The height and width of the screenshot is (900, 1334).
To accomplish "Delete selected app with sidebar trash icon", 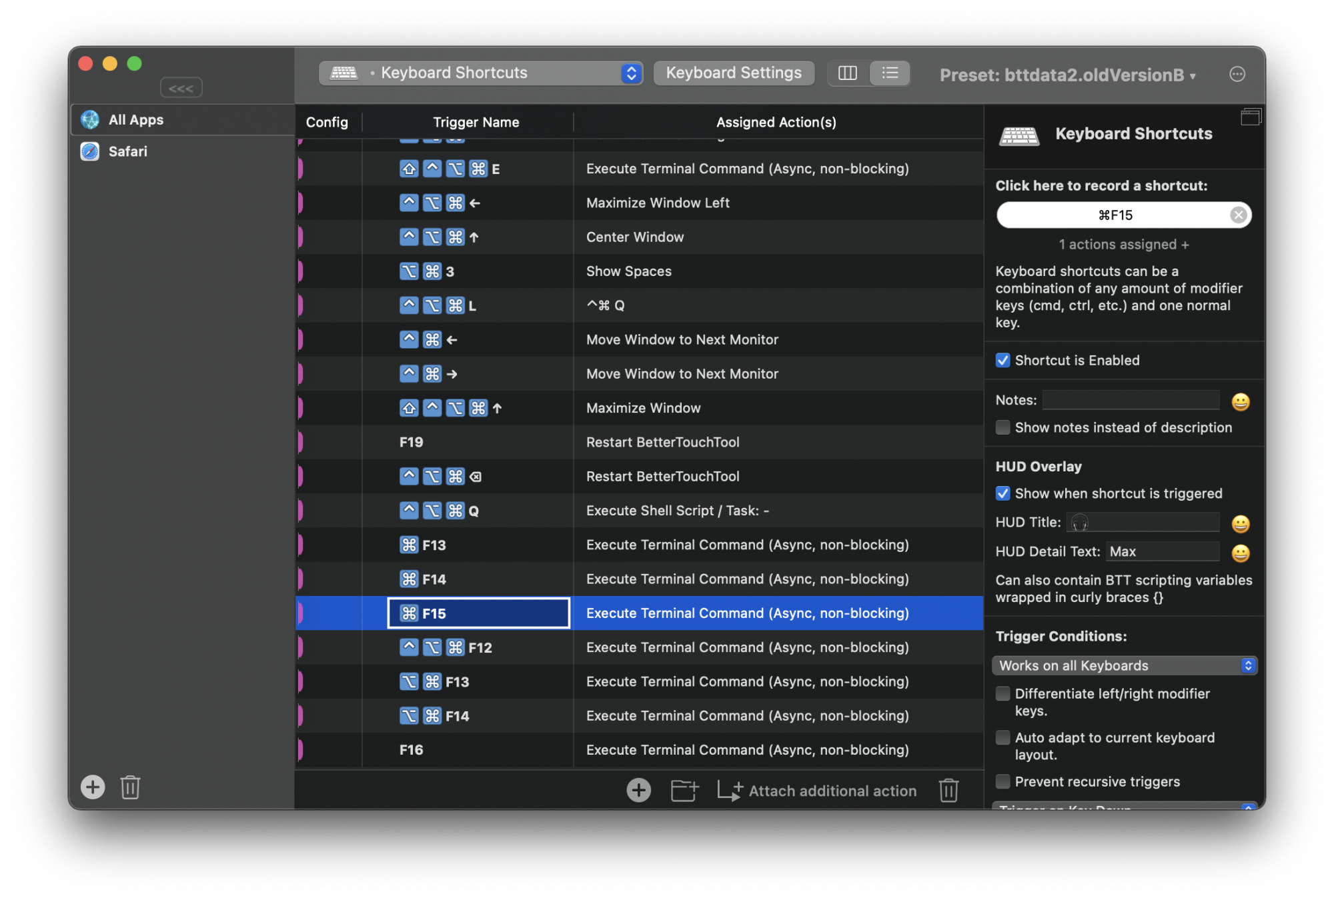I will pyautogui.click(x=130, y=787).
